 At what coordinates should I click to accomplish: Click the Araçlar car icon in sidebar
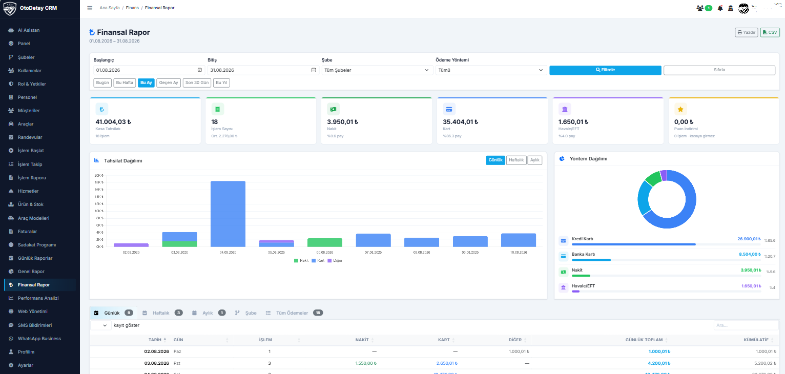click(x=11, y=124)
